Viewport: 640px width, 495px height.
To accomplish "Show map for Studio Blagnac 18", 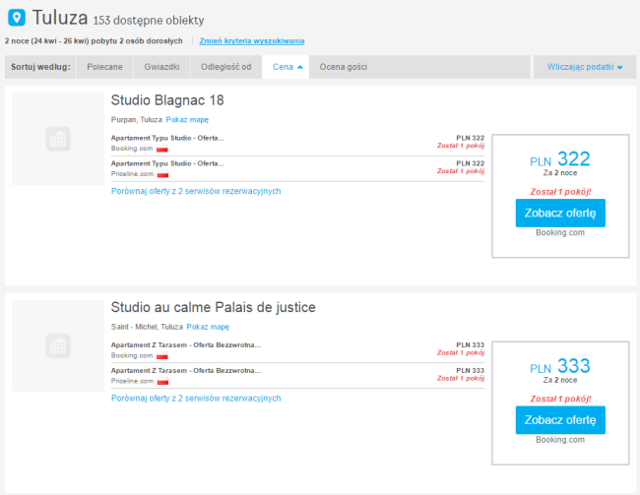I will tap(187, 119).
